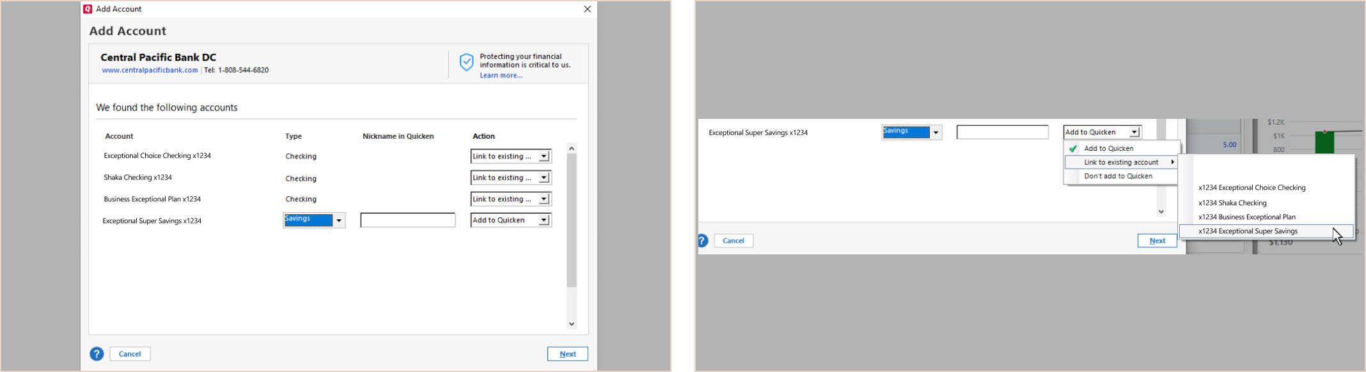Click scroll down arrow in right panel
This screenshot has height=372, width=1366.
pyautogui.click(x=1161, y=212)
